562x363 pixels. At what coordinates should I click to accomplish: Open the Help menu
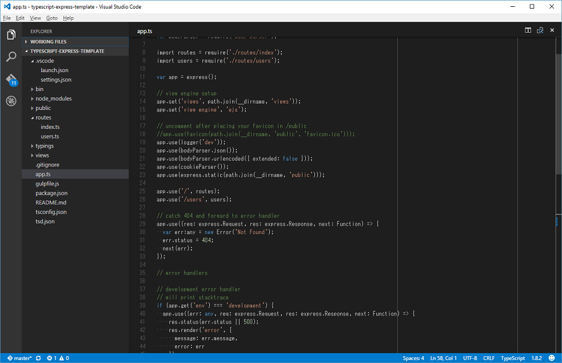click(68, 18)
